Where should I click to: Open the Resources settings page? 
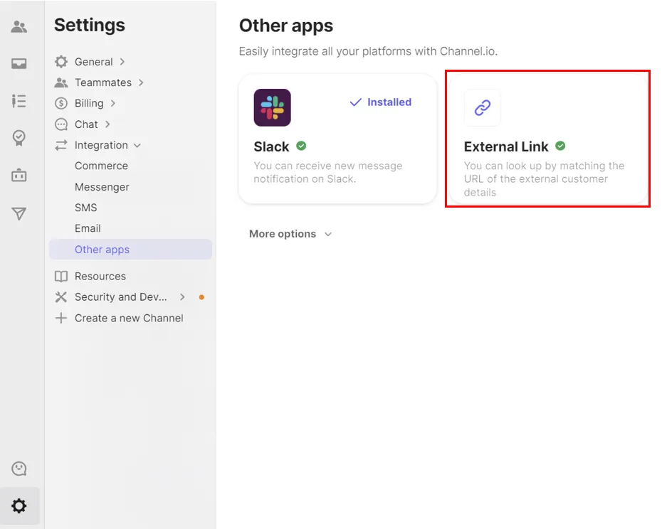coord(100,276)
